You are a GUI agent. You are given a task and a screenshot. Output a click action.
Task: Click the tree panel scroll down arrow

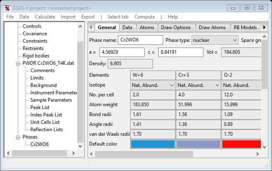point(80,146)
